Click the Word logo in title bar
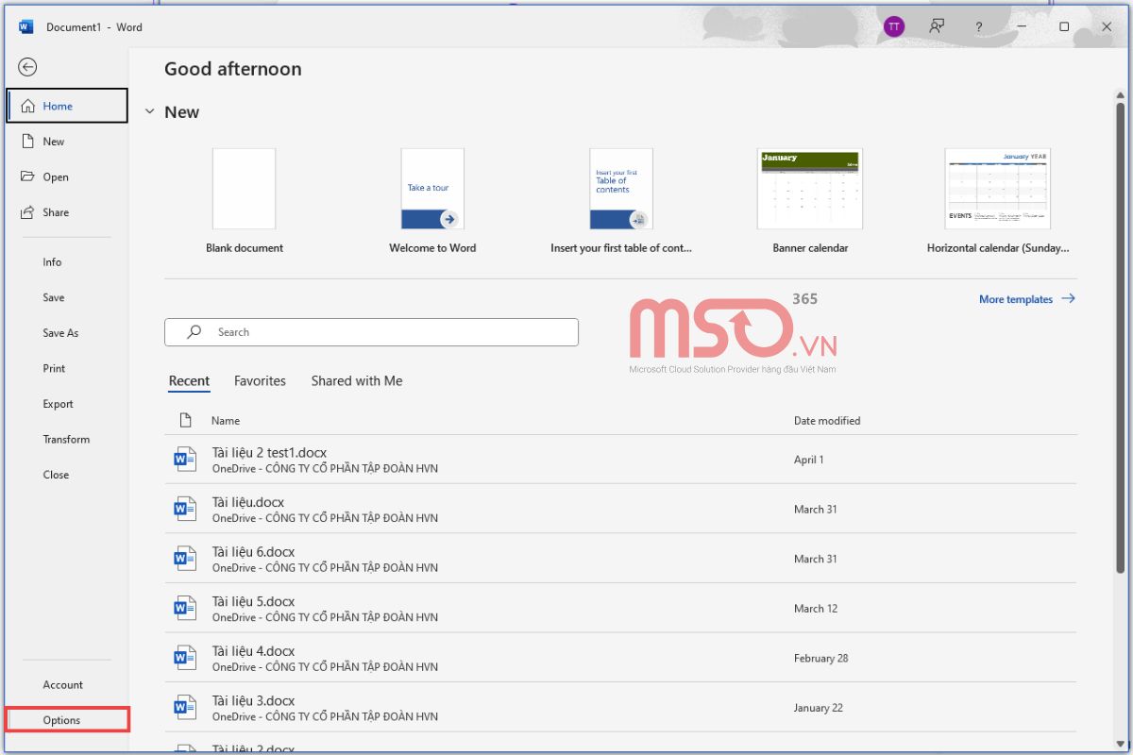Screen dimensions: 1133x755 25,26
